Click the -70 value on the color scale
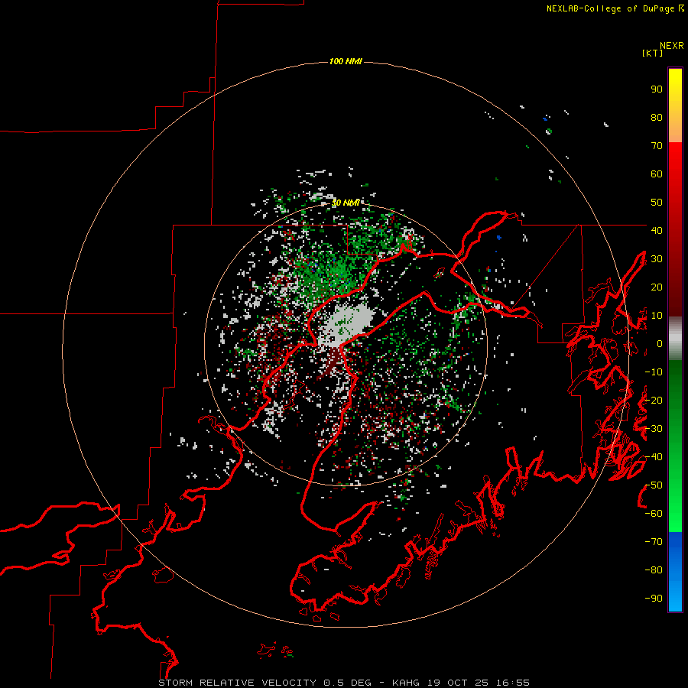688x688 pixels. (x=654, y=542)
